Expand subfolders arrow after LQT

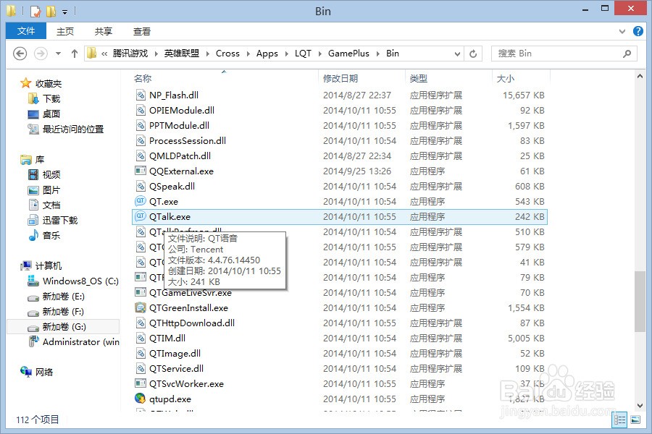(319, 54)
